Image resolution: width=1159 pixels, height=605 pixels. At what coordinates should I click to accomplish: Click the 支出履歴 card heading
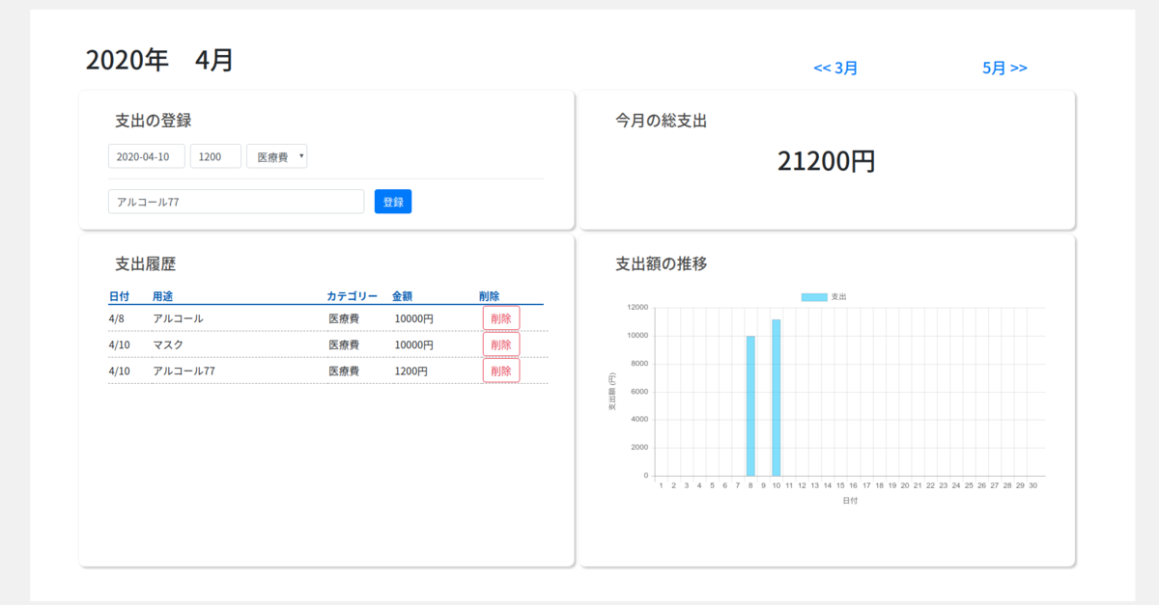145,263
